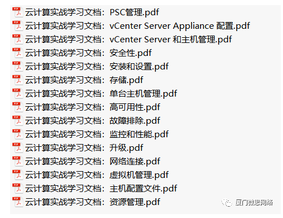Select the PDF icon for 网络连接.pdf
Image resolution: width=283 pixels, height=218 pixels.
coord(18,162)
